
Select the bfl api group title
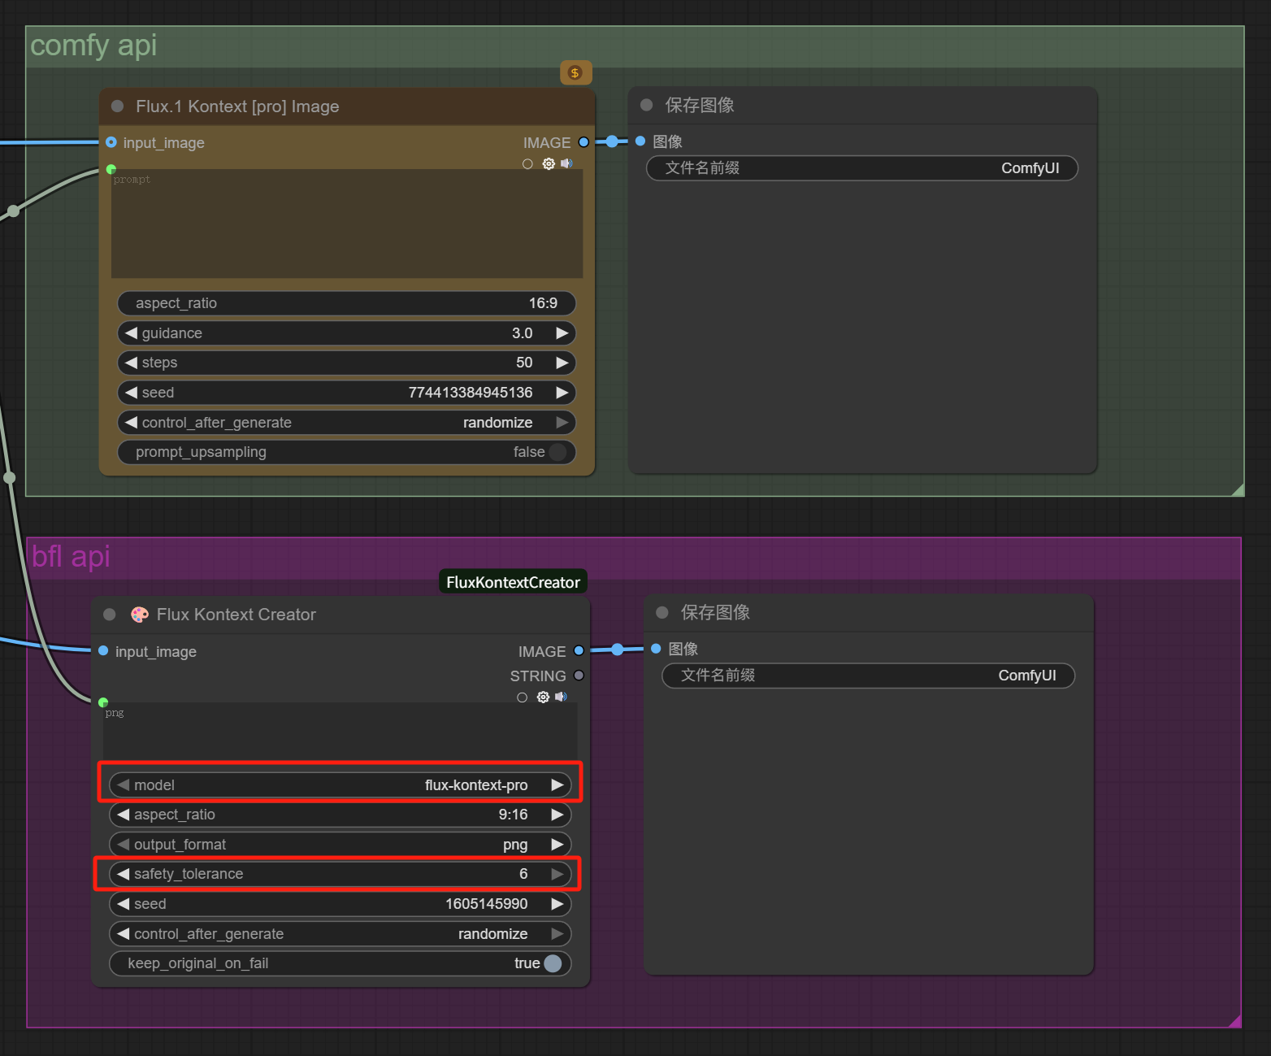71,557
